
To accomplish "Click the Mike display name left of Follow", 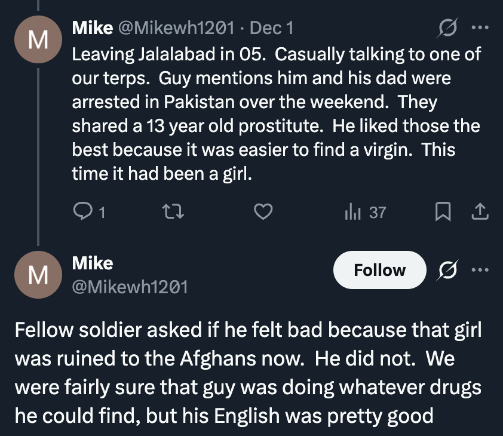I will point(92,263).
